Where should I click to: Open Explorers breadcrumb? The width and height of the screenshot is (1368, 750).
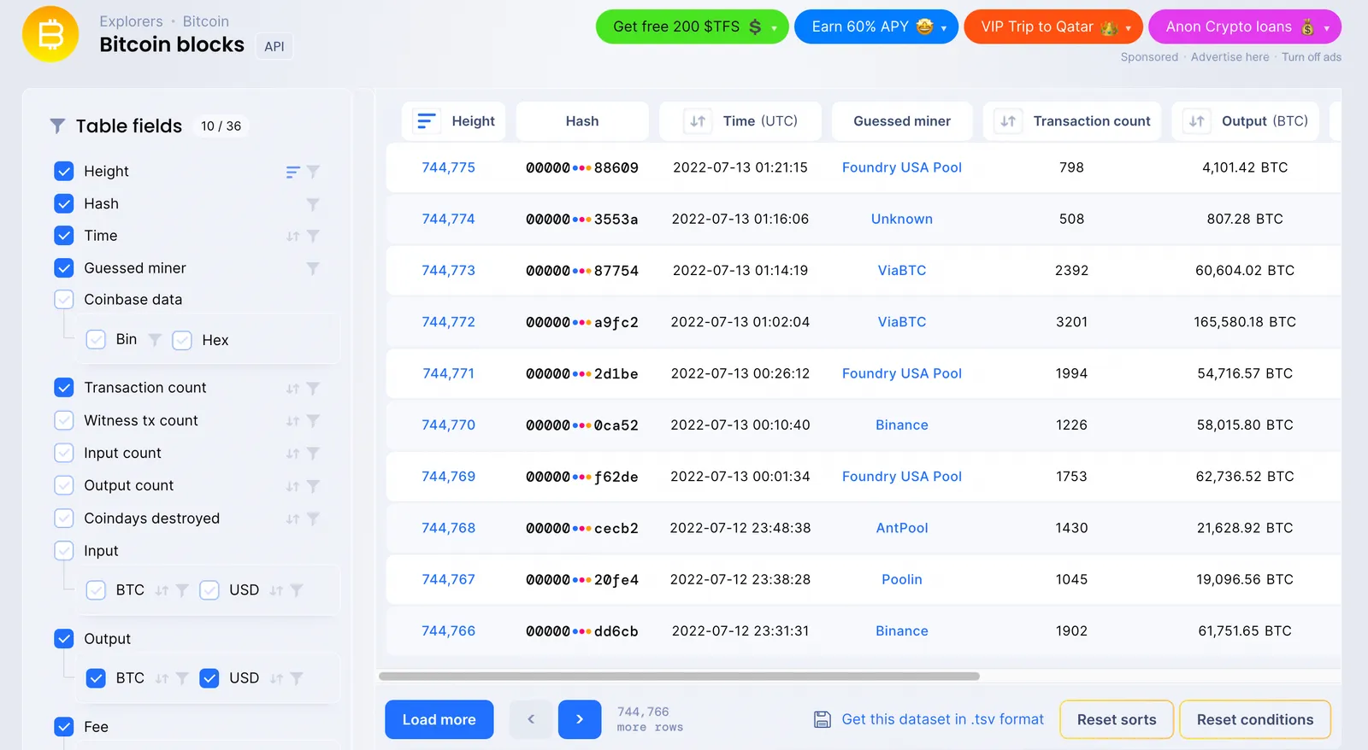point(131,21)
